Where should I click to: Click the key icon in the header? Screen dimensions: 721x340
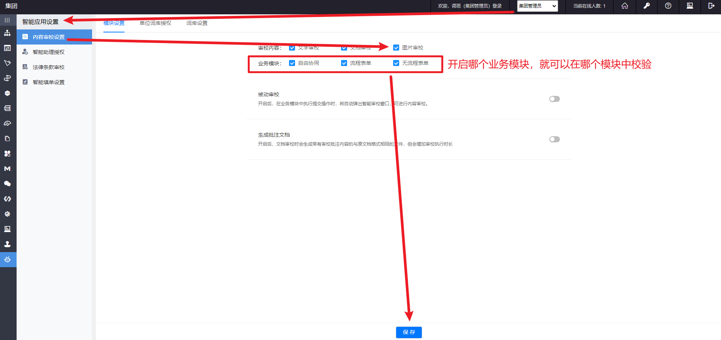[x=646, y=6]
